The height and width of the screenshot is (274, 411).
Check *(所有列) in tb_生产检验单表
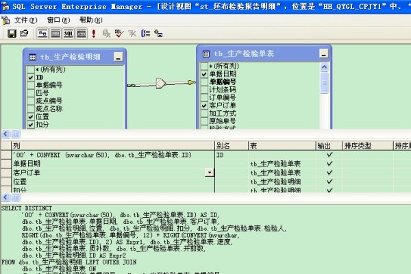tap(204, 66)
